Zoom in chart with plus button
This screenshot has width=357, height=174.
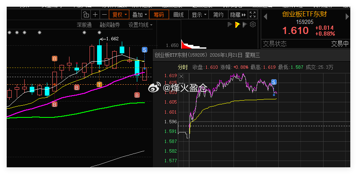click(95, 15)
